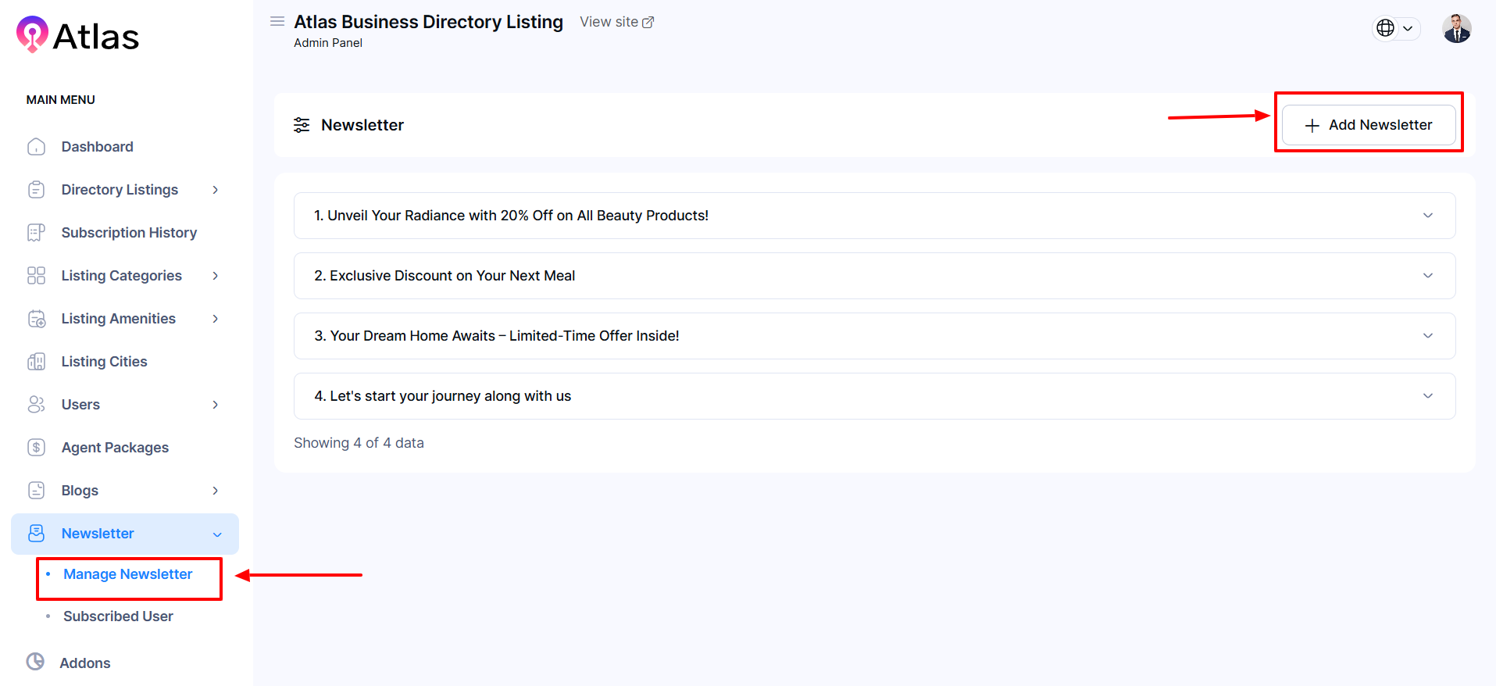
Task: Expand the Directory Listings submenu
Action: pyautogui.click(x=216, y=190)
